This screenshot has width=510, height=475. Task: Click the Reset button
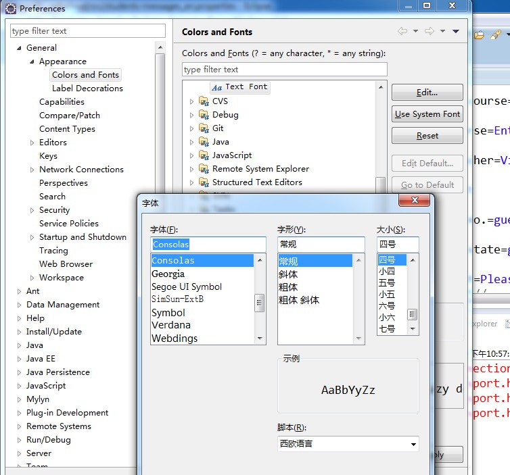(427, 136)
